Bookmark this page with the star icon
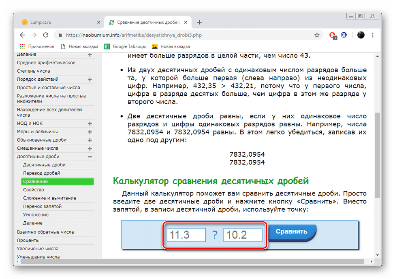395x279 pixels. (317, 35)
